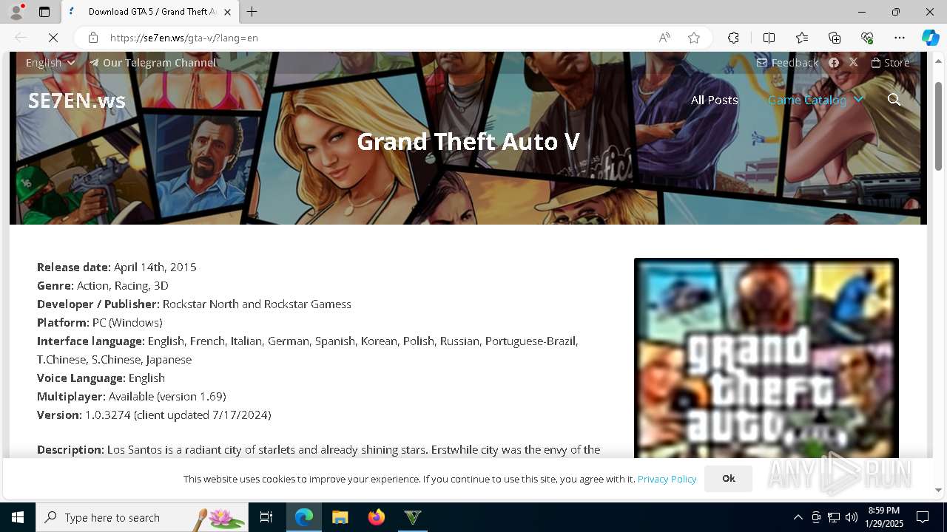Click the taskbar search box
The width and height of the screenshot is (947, 532).
pos(142,517)
